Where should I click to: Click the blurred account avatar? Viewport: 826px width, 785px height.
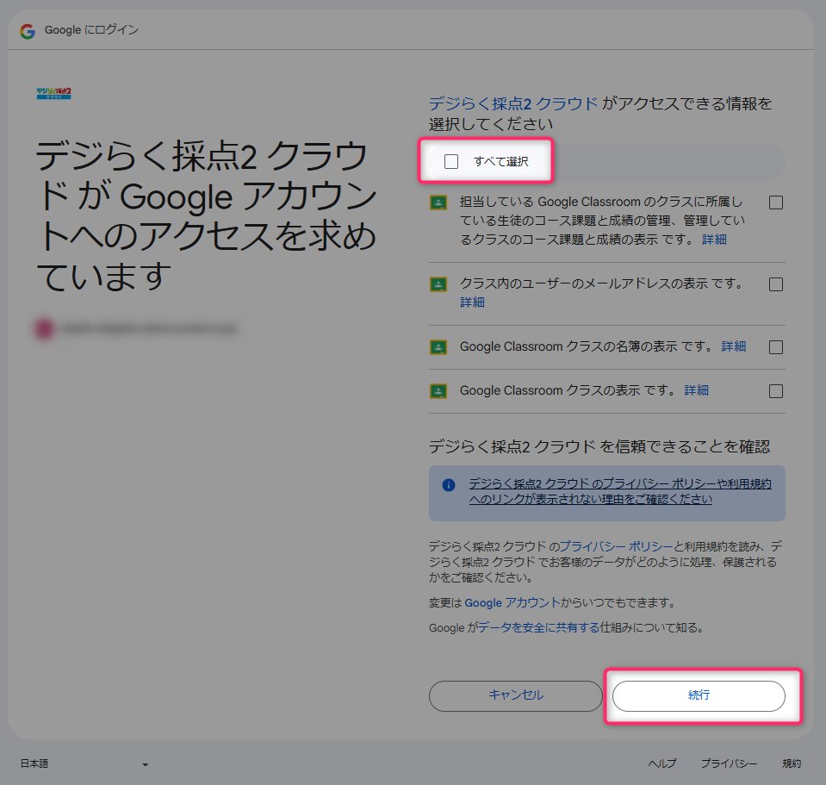(44, 328)
